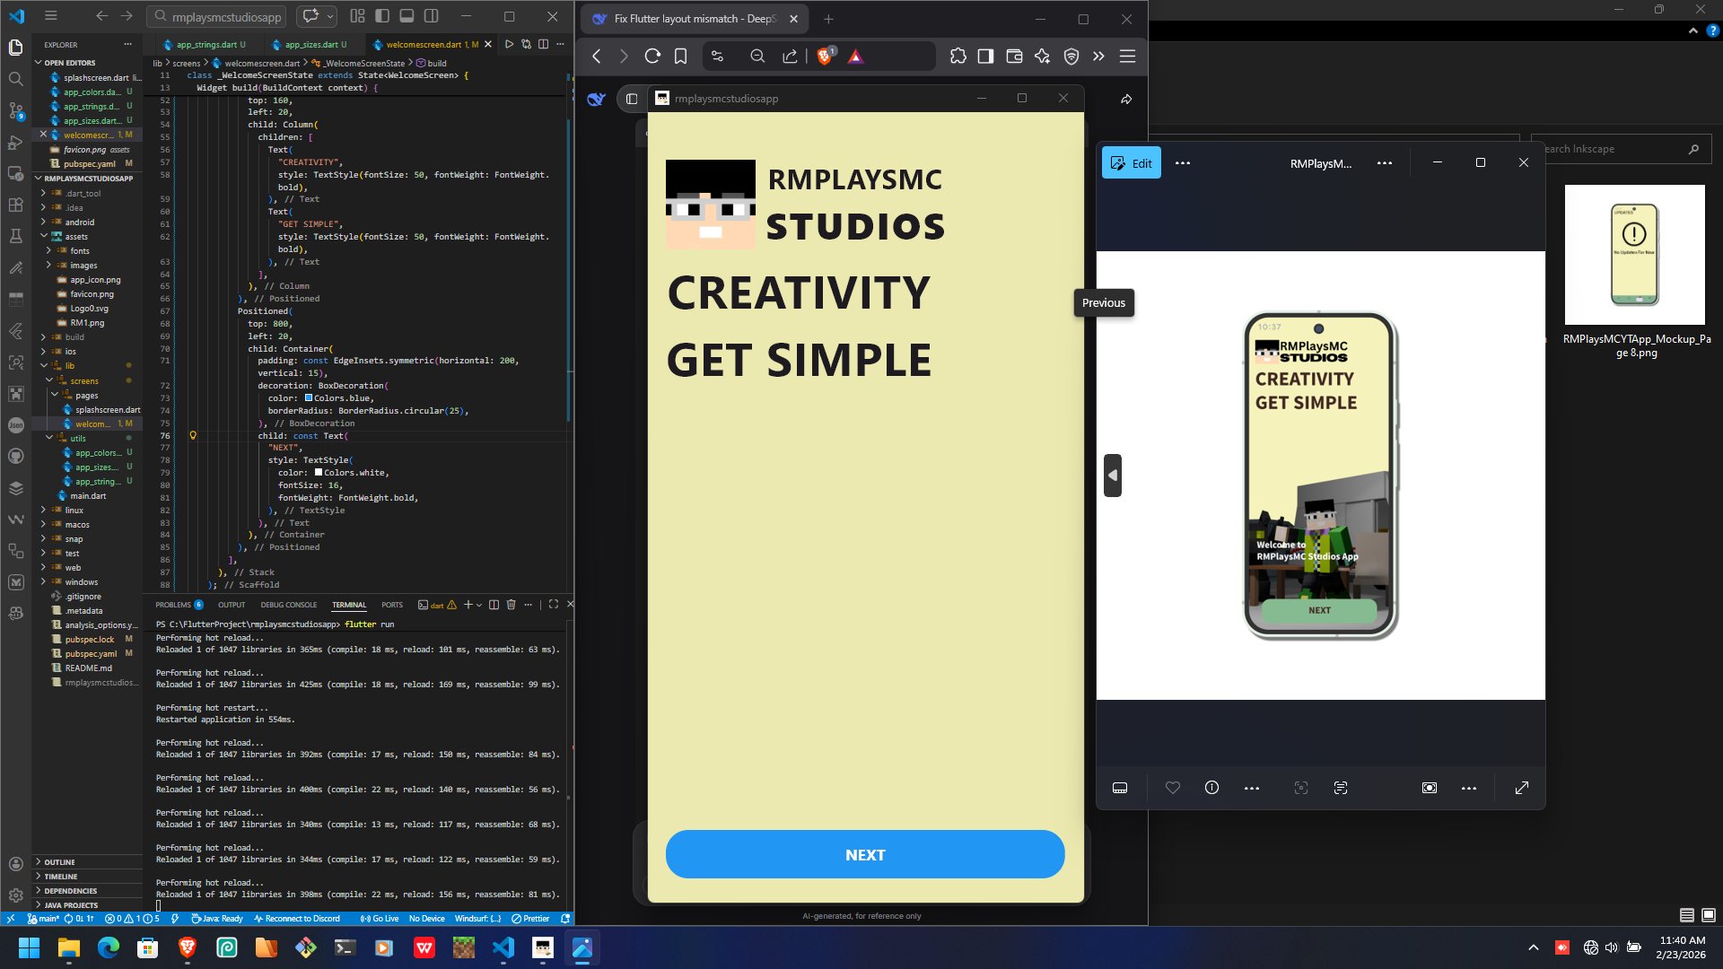
Task: Toggle the bottom panel layout button
Action: pyautogui.click(x=407, y=16)
